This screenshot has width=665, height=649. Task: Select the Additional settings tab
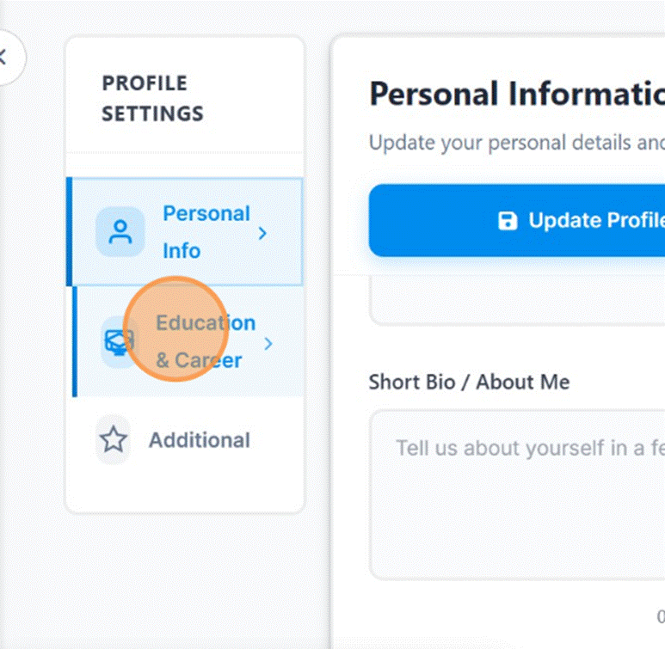click(199, 440)
